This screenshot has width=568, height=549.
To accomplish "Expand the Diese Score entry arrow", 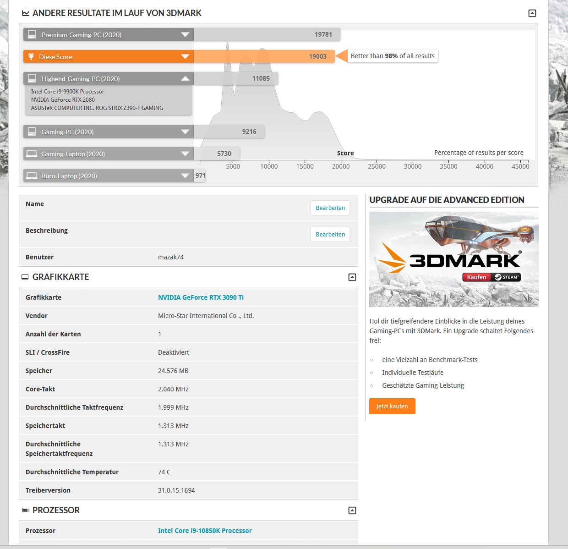I will point(185,57).
